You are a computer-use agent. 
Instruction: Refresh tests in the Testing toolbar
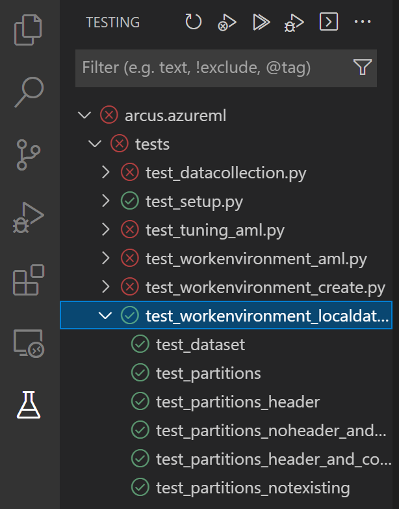coord(194,22)
